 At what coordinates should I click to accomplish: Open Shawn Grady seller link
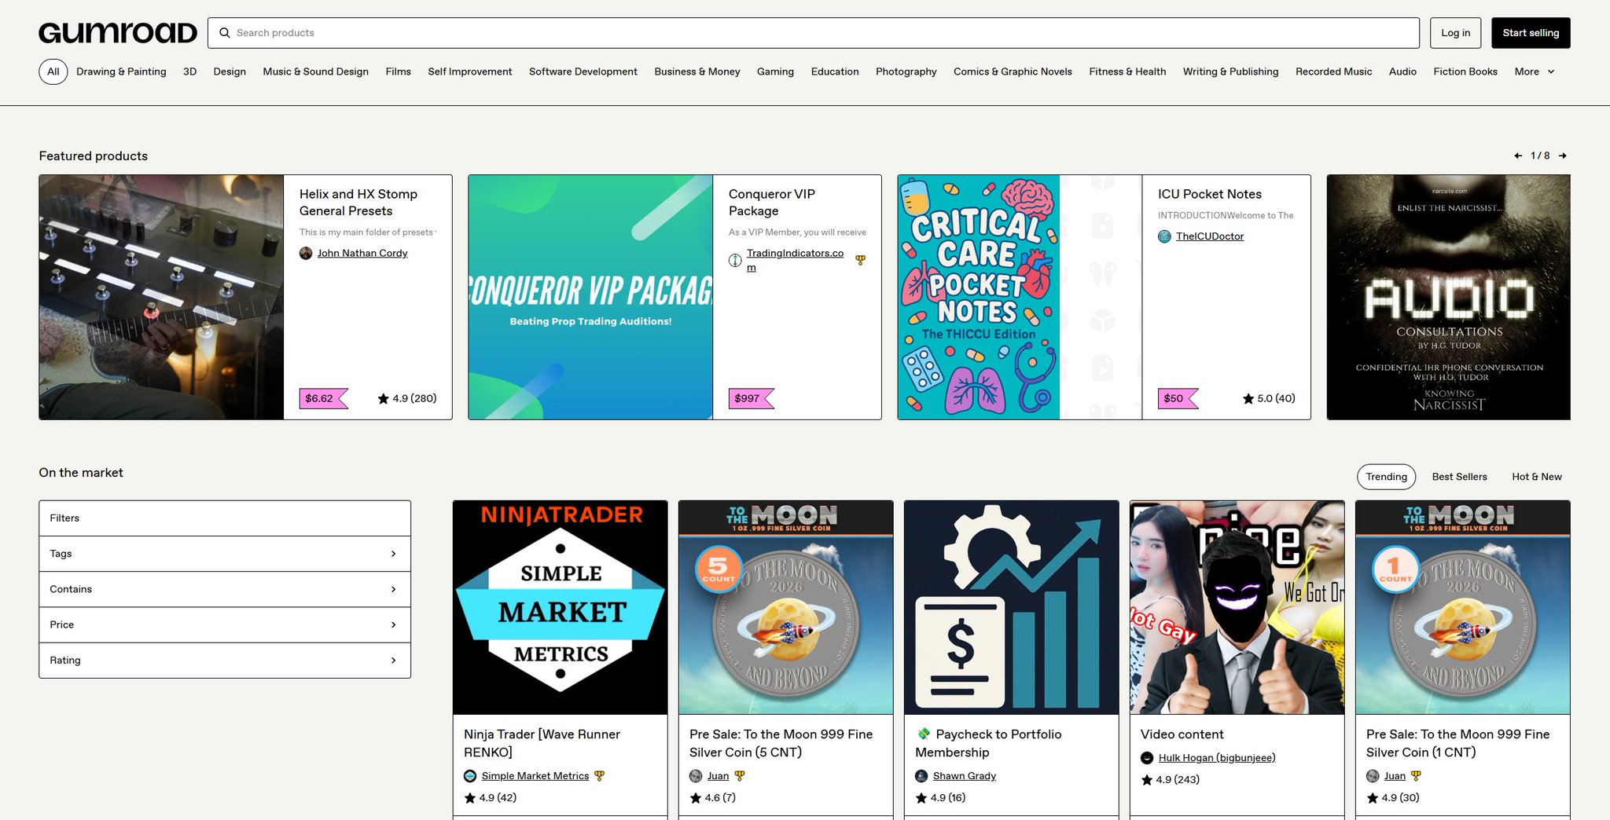click(964, 776)
